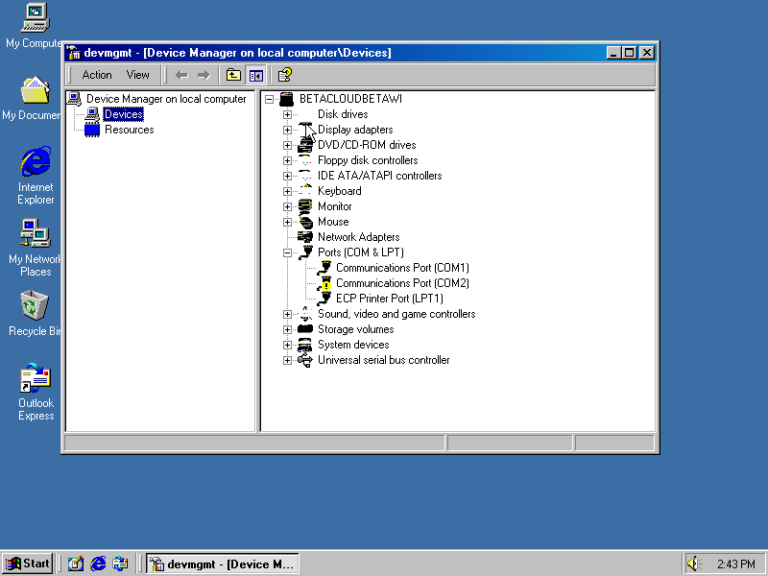Click the COM1 port icon

click(324, 268)
